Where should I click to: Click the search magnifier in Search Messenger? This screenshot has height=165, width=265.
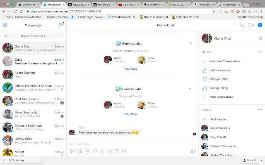pyautogui.click(x=6, y=36)
